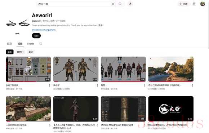Start voice search with the microphone icon

130,4
